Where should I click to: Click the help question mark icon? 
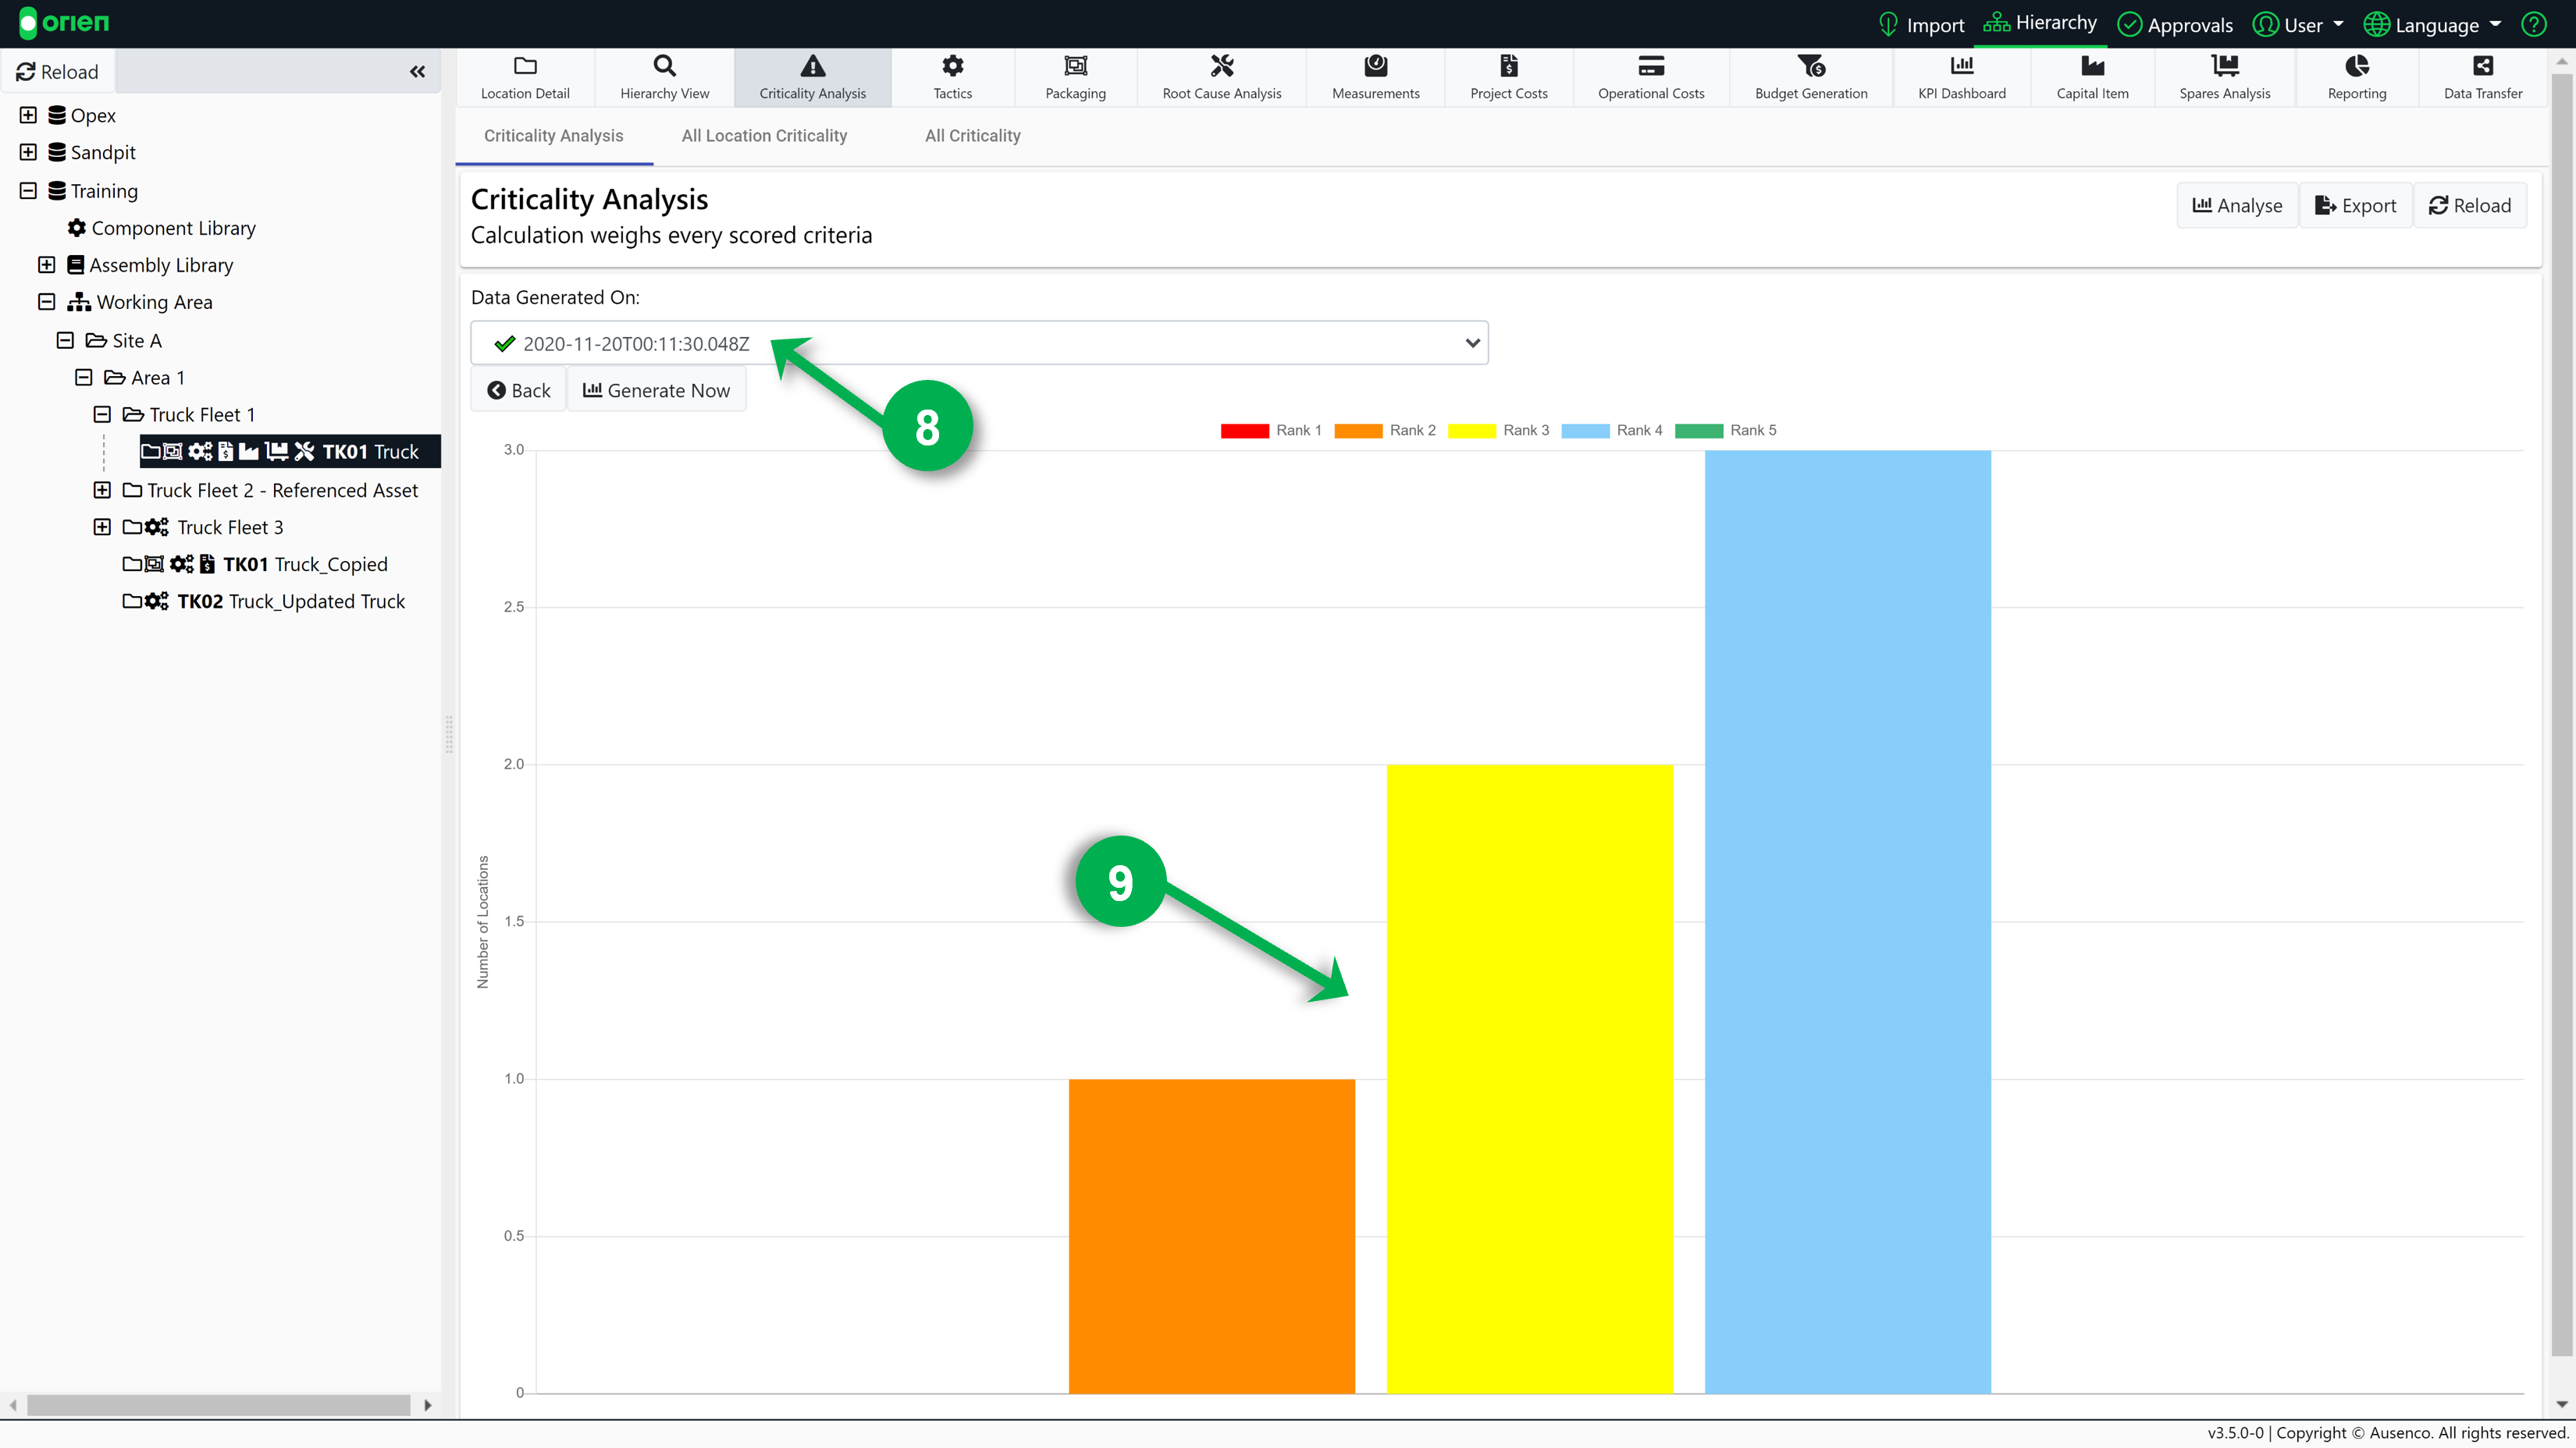(2533, 24)
